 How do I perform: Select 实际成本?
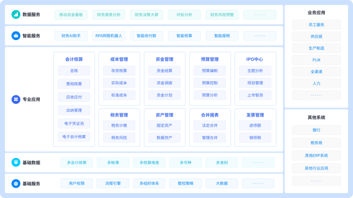pyautogui.click(x=119, y=83)
